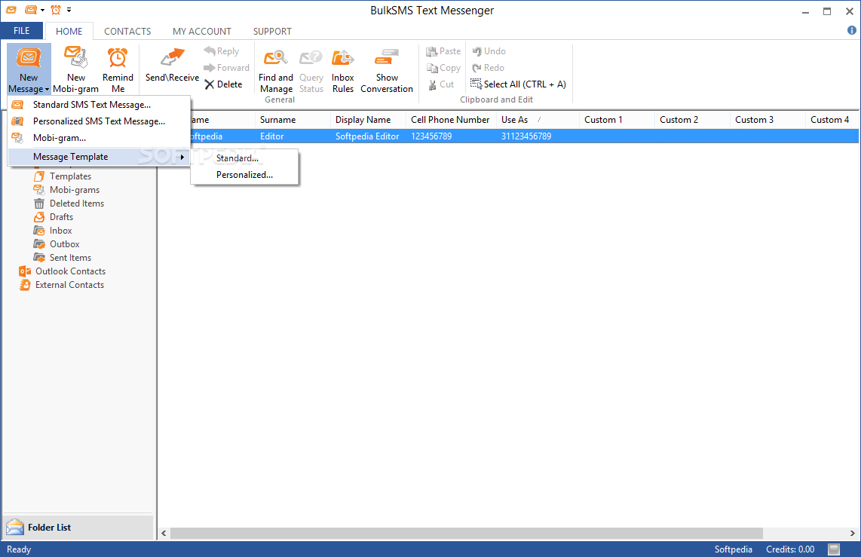Choose Personalized SMS Text Message menu entry

tap(99, 121)
